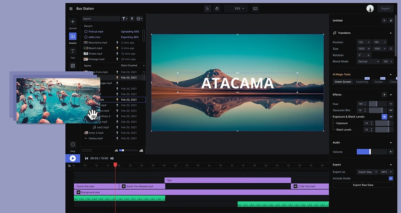Click the assets Search field
This screenshot has height=213, width=401.
[101, 19]
